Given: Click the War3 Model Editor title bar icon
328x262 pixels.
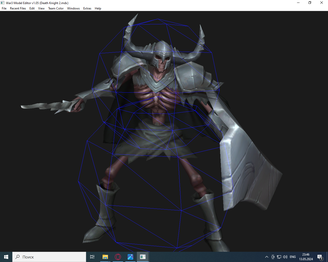Looking at the screenshot, I should (x=3, y=3).
